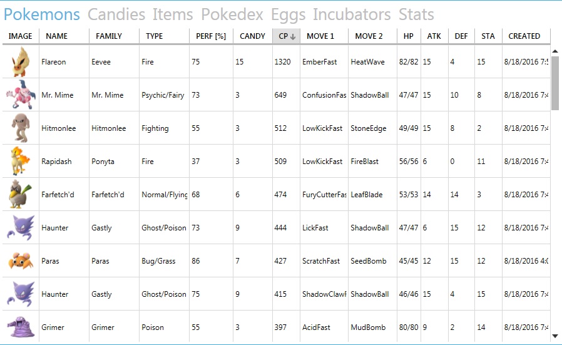This screenshot has height=345, width=562.
Task: Click the Grimer Pokemon icon
Action: tap(21, 327)
